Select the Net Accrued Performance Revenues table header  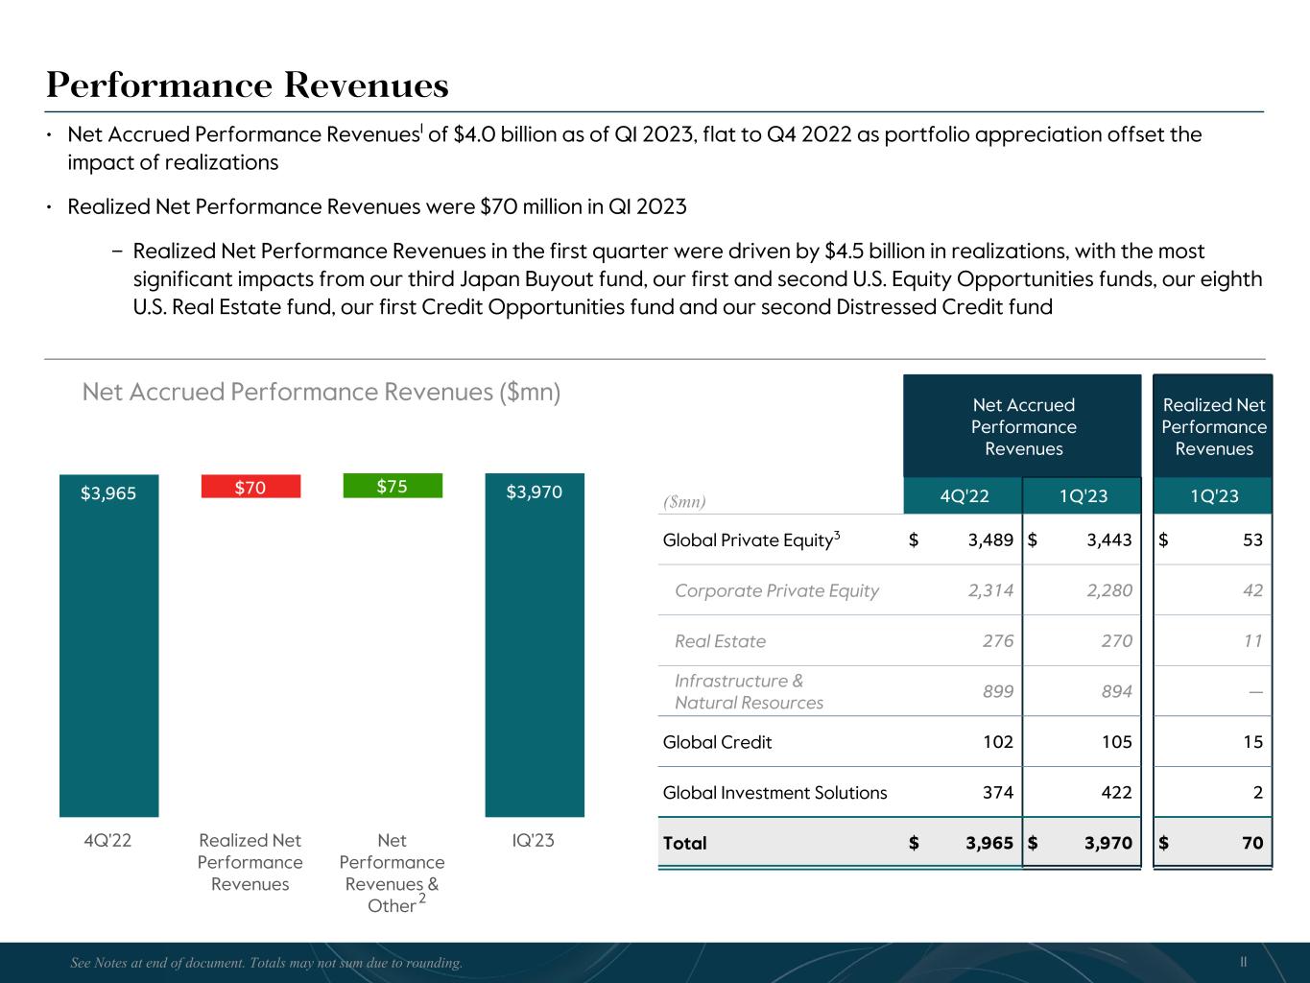coord(1023,426)
